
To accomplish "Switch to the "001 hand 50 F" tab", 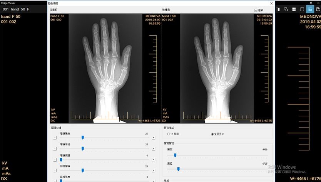I will (x=16, y=9).
